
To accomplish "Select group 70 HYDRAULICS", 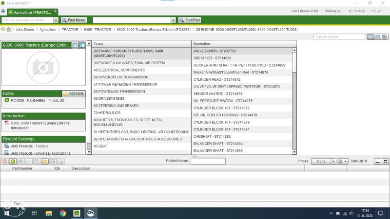I will click(x=141, y=113).
